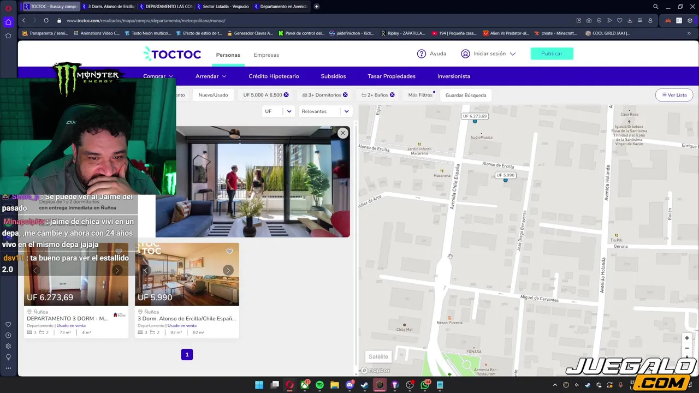This screenshot has width=699, height=393.
Task: Click the address bar URL
Action: (146, 20)
